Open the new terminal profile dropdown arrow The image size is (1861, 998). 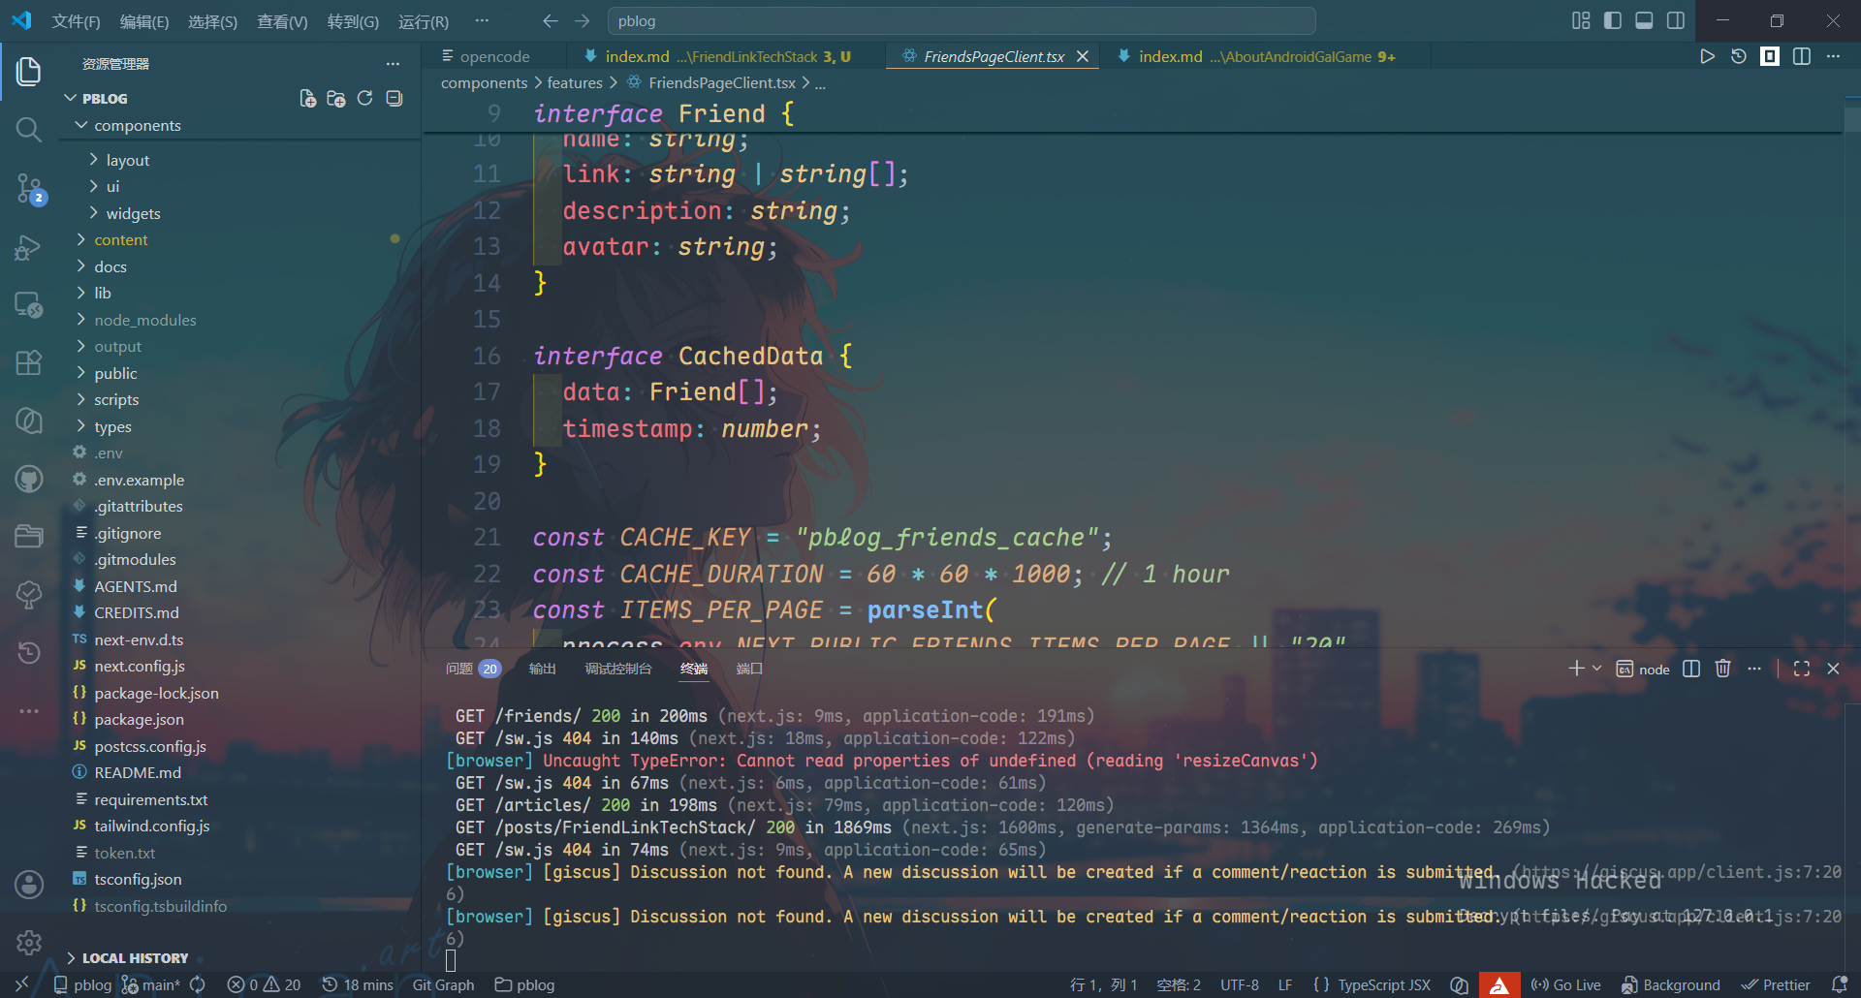tap(1596, 669)
